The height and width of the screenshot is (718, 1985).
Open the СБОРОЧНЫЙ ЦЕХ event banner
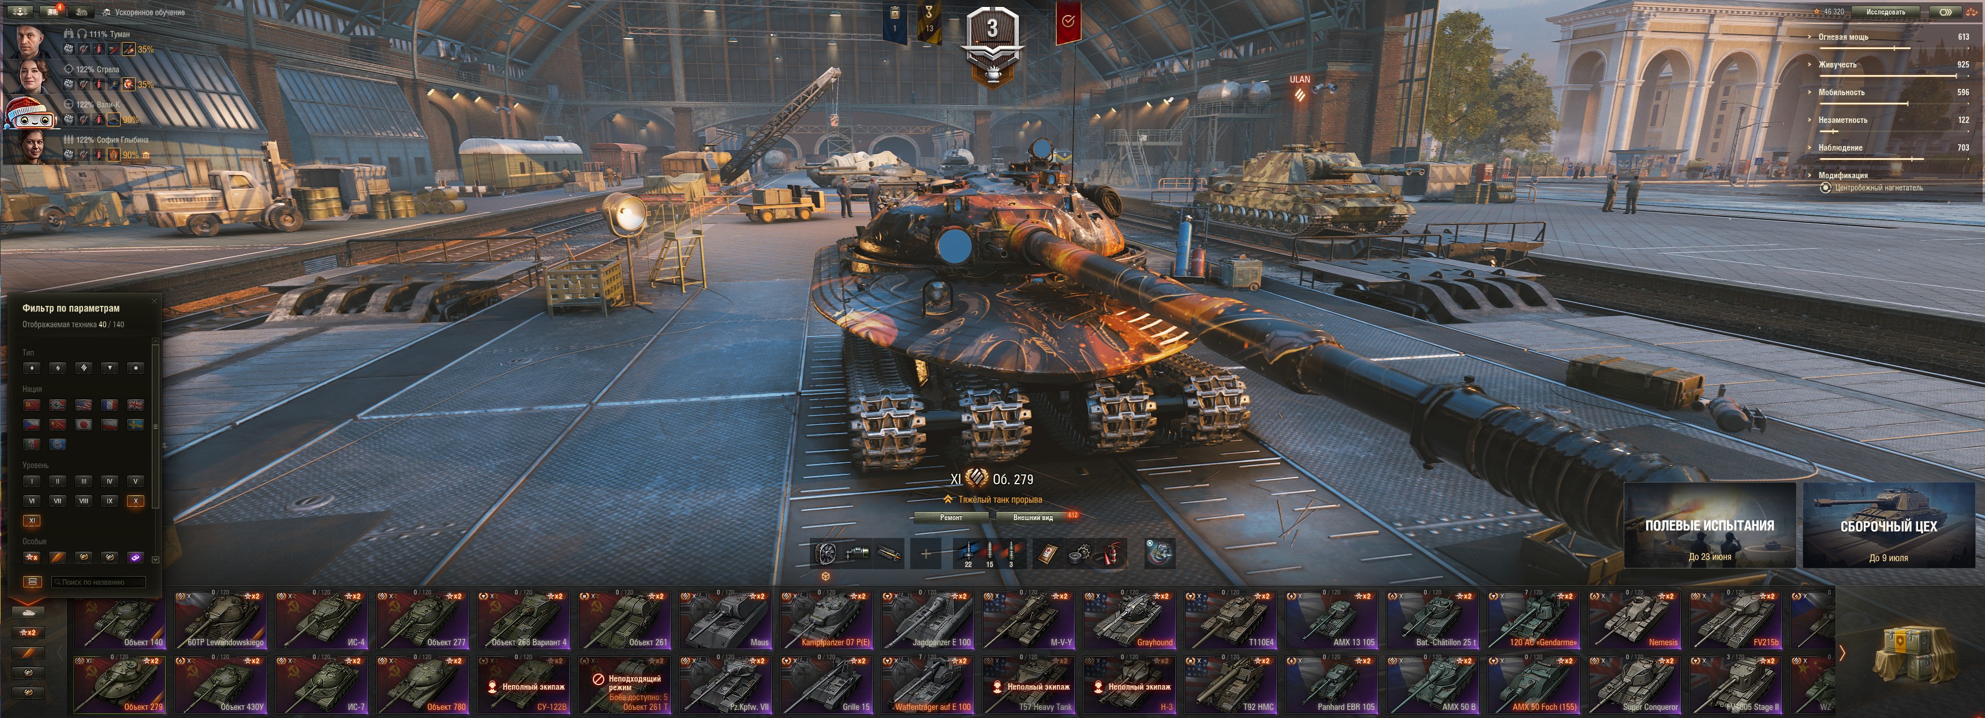tap(1888, 525)
